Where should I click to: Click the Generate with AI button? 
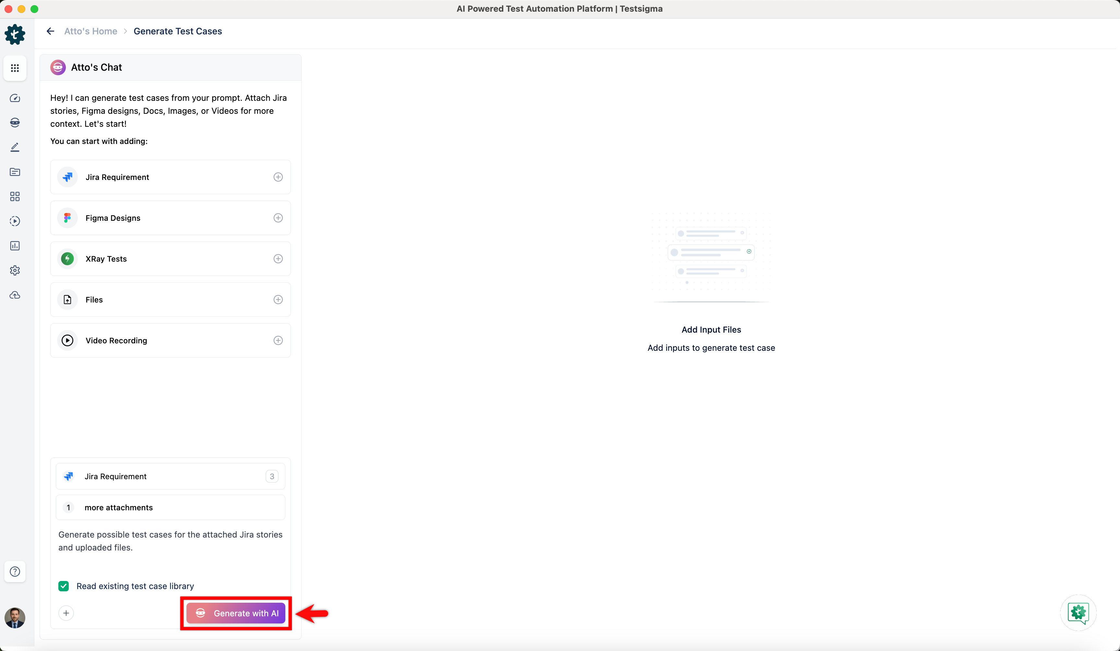[x=236, y=613]
